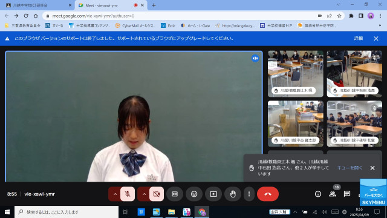Toggle Chrome side panel
The width and height of the screenshot is (387, 218).
click(361, 16)
